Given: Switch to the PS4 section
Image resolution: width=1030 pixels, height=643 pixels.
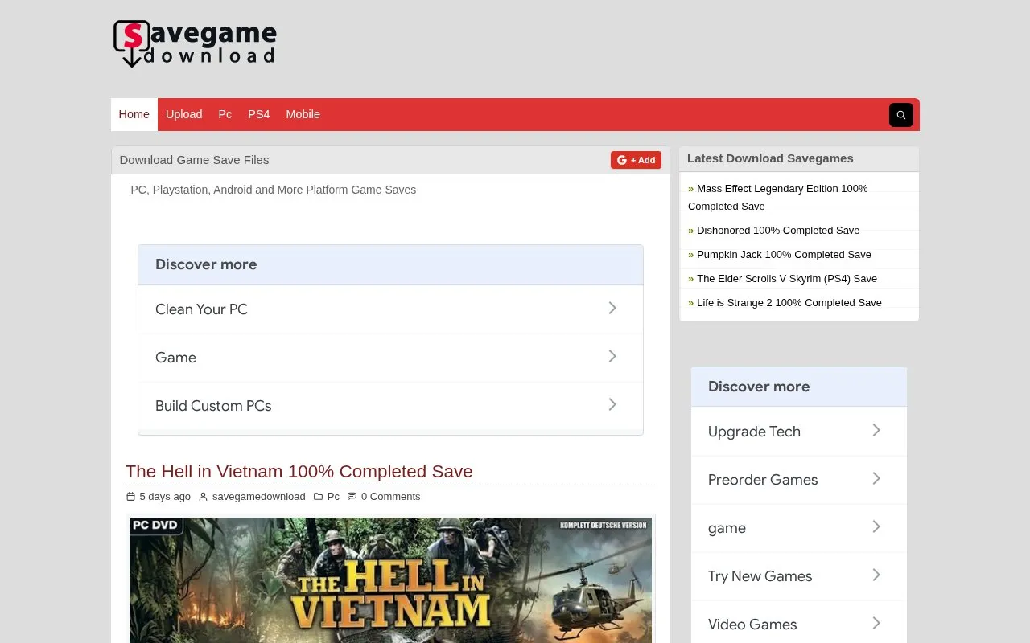Looking at the screenshot, I should coord(259,114).
